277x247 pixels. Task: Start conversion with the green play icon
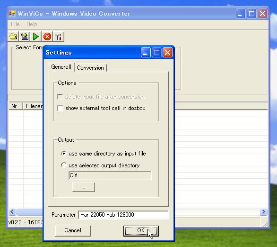pos(35,37)
